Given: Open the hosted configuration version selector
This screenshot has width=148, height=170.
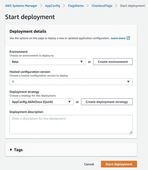Looking at the screenshot, I should click(x=71, y=82).
